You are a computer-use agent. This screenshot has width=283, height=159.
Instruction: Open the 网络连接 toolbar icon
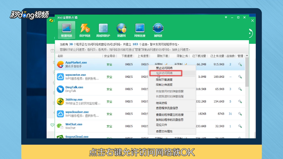tap(140, 30)
